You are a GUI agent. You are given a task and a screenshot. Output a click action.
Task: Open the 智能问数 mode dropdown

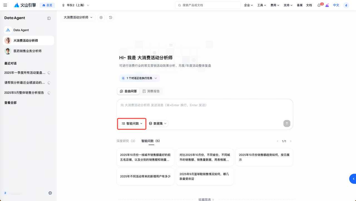tap(132, 123)
